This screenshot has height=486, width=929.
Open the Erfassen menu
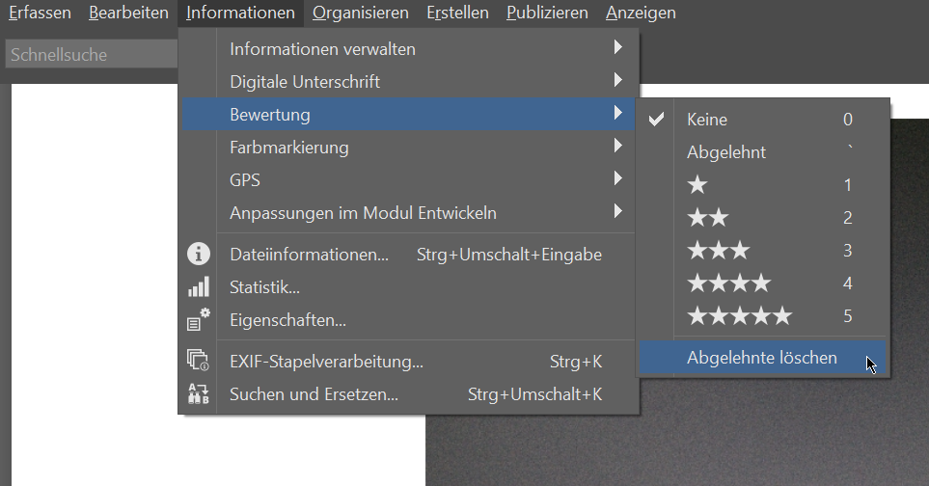[40, 13]
